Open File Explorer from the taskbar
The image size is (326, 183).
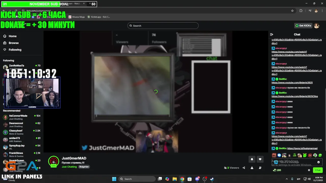click(175, 179)
